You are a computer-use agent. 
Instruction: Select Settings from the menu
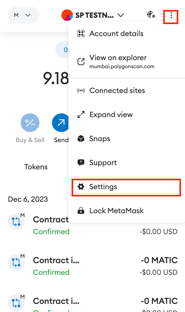103,187
